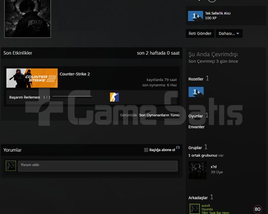Enable Başlığa abone ol checkbox

tap(146, 150)
